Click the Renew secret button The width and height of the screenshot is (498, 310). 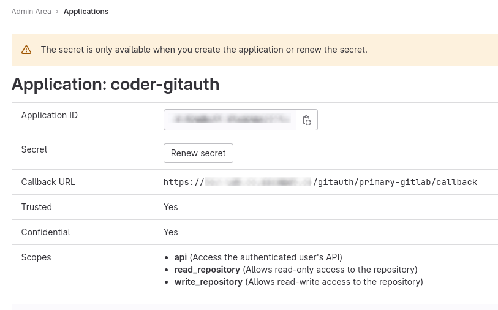[x=198, y=153]
